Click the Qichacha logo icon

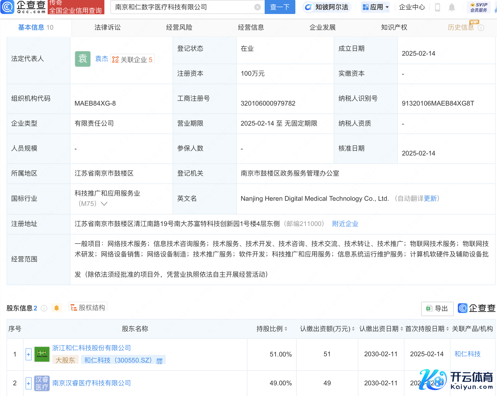tap(7, 7)
